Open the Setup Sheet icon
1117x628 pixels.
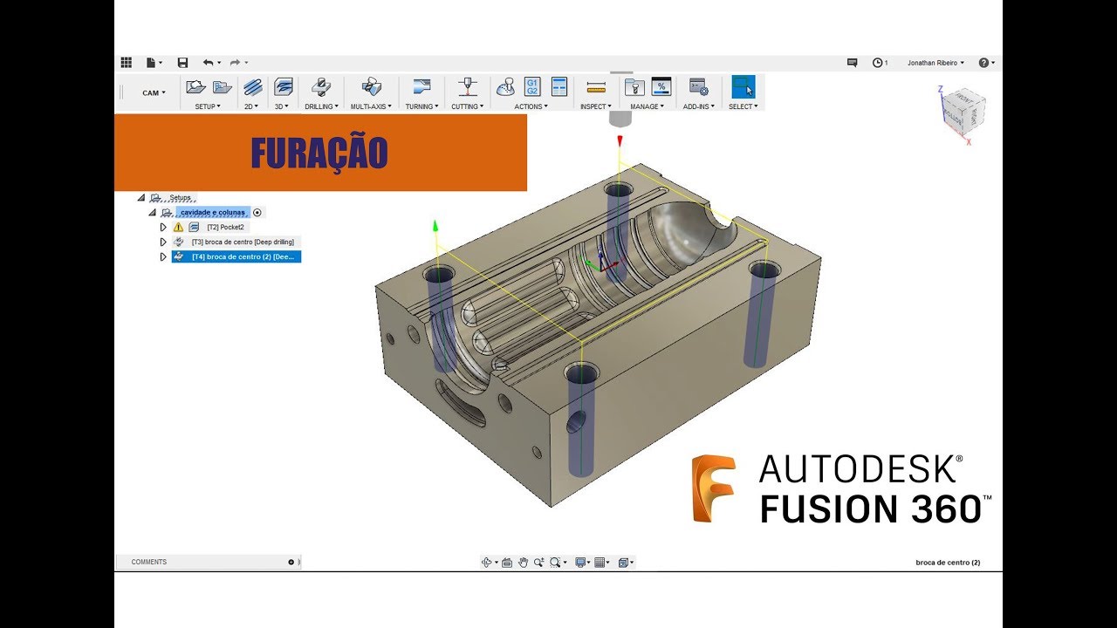pos(559,86)
